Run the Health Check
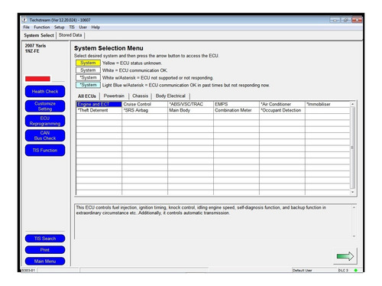 click(45, 92)
